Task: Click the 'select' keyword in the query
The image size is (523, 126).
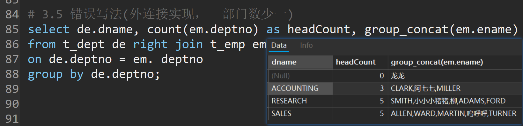Action: click(48, 30)
